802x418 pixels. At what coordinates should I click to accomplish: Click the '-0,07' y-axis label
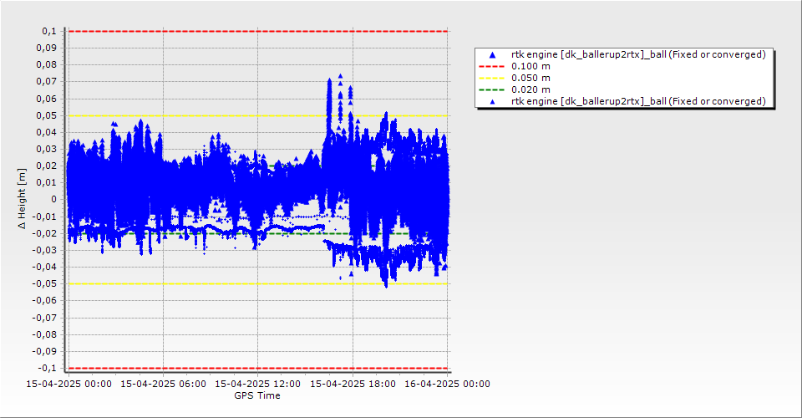(x=45, y=318)
